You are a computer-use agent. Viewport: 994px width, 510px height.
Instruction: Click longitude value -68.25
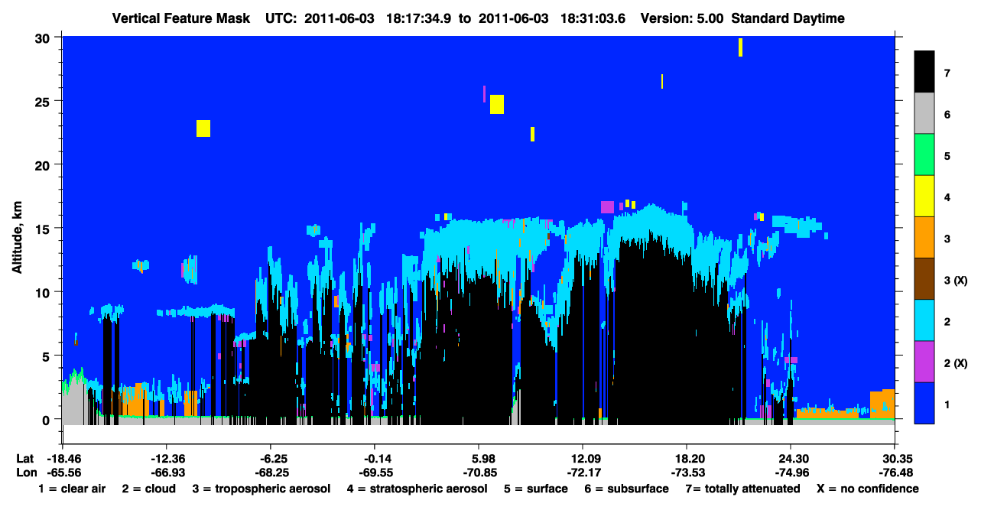coord(271,472)
